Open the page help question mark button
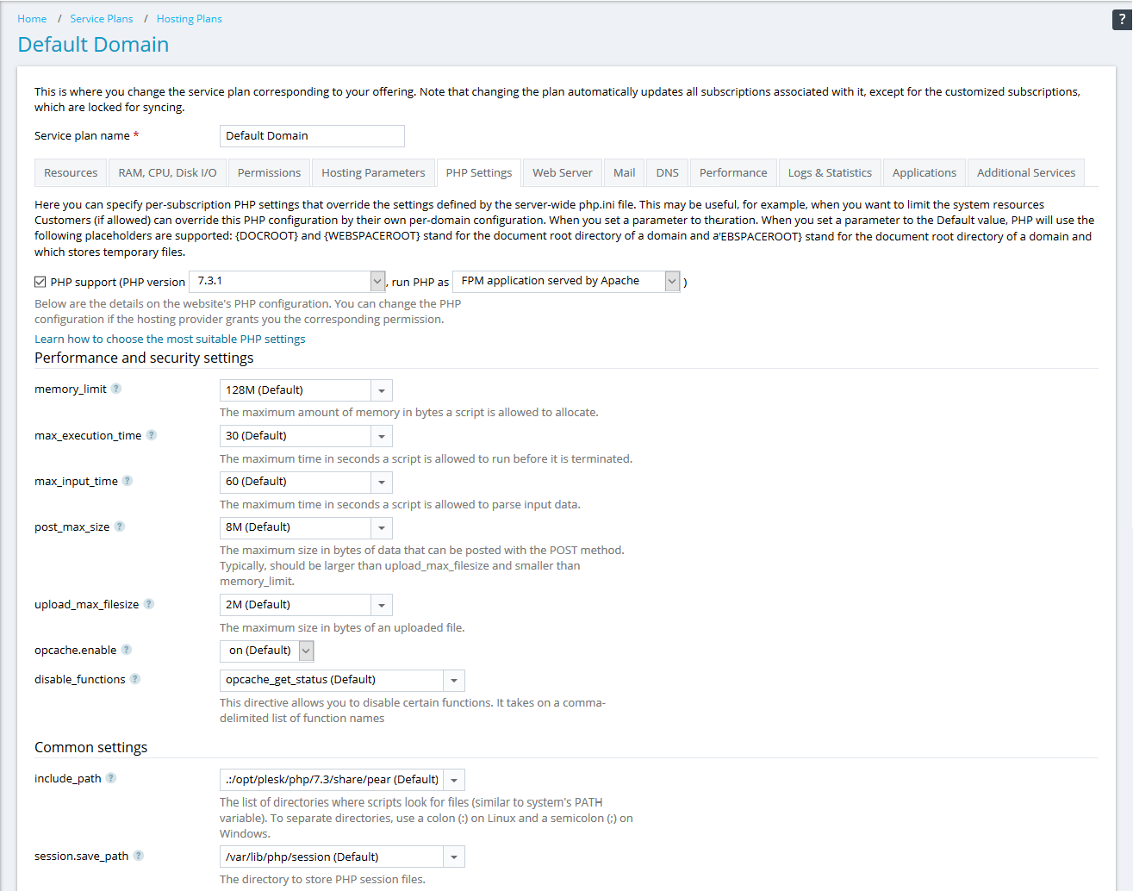The height and width of the screenshot is (891, 1133). 1121,20
